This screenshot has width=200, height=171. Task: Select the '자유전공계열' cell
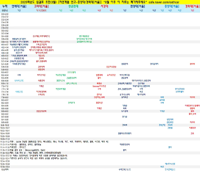pyautogui.click(x=61, y=75)
